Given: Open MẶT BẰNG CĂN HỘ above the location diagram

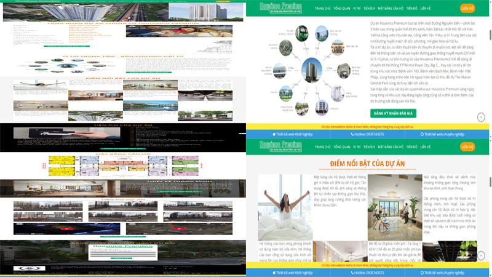Looking at the screenshot, I should 391,9.
